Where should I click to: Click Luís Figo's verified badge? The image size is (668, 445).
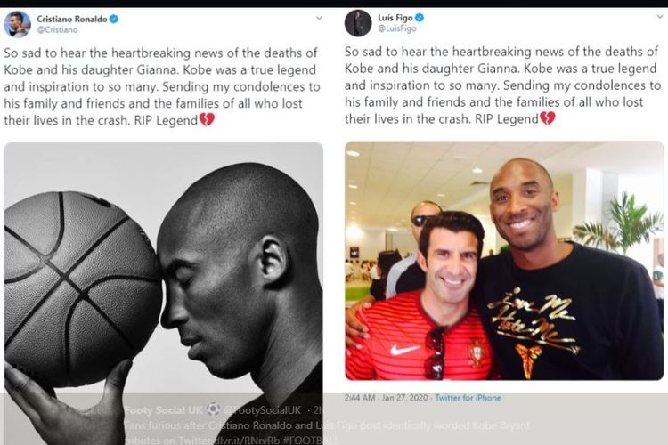pyautogui.click(x=420, y=18)
